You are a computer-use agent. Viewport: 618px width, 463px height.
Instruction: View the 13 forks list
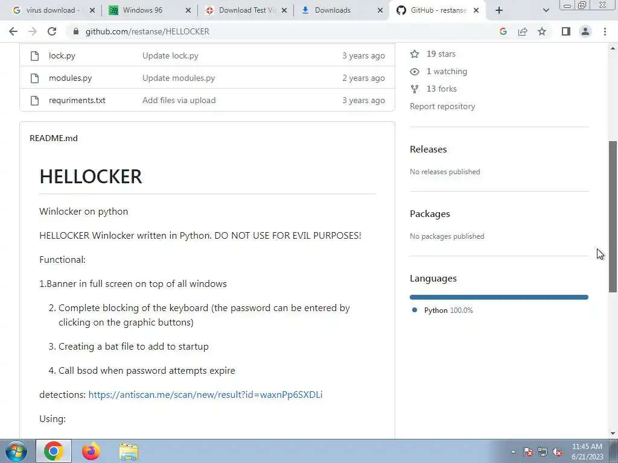[x=441, y=89]
